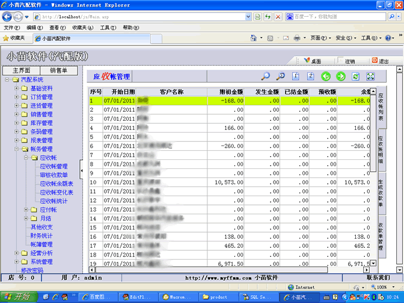The image size is (404, 303).
Task: Click the sidebar collapse arrow handle
Action: 81,170
